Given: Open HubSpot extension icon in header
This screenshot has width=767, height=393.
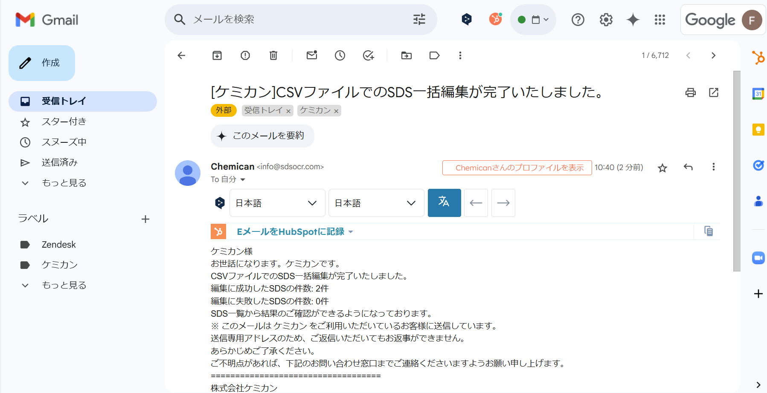Looking at the screenshot, I should [495, 19].
